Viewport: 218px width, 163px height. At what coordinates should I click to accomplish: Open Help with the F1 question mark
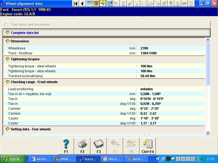[x=66, y=146]
